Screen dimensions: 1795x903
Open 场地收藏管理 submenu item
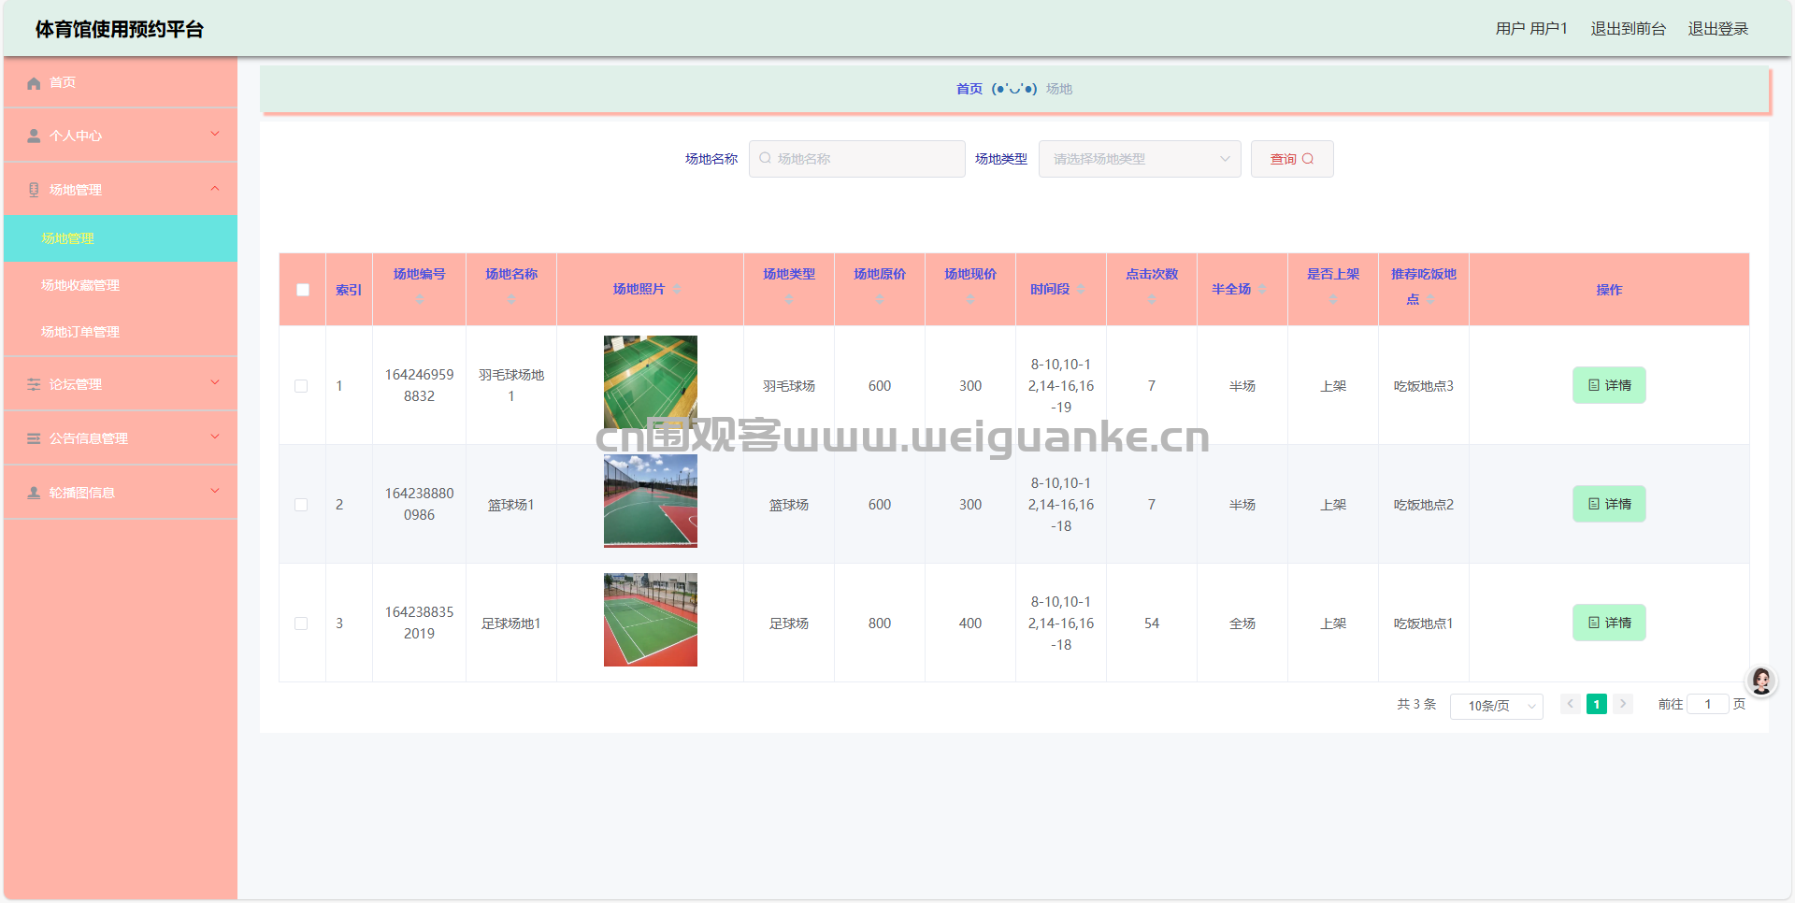point(121,285)
